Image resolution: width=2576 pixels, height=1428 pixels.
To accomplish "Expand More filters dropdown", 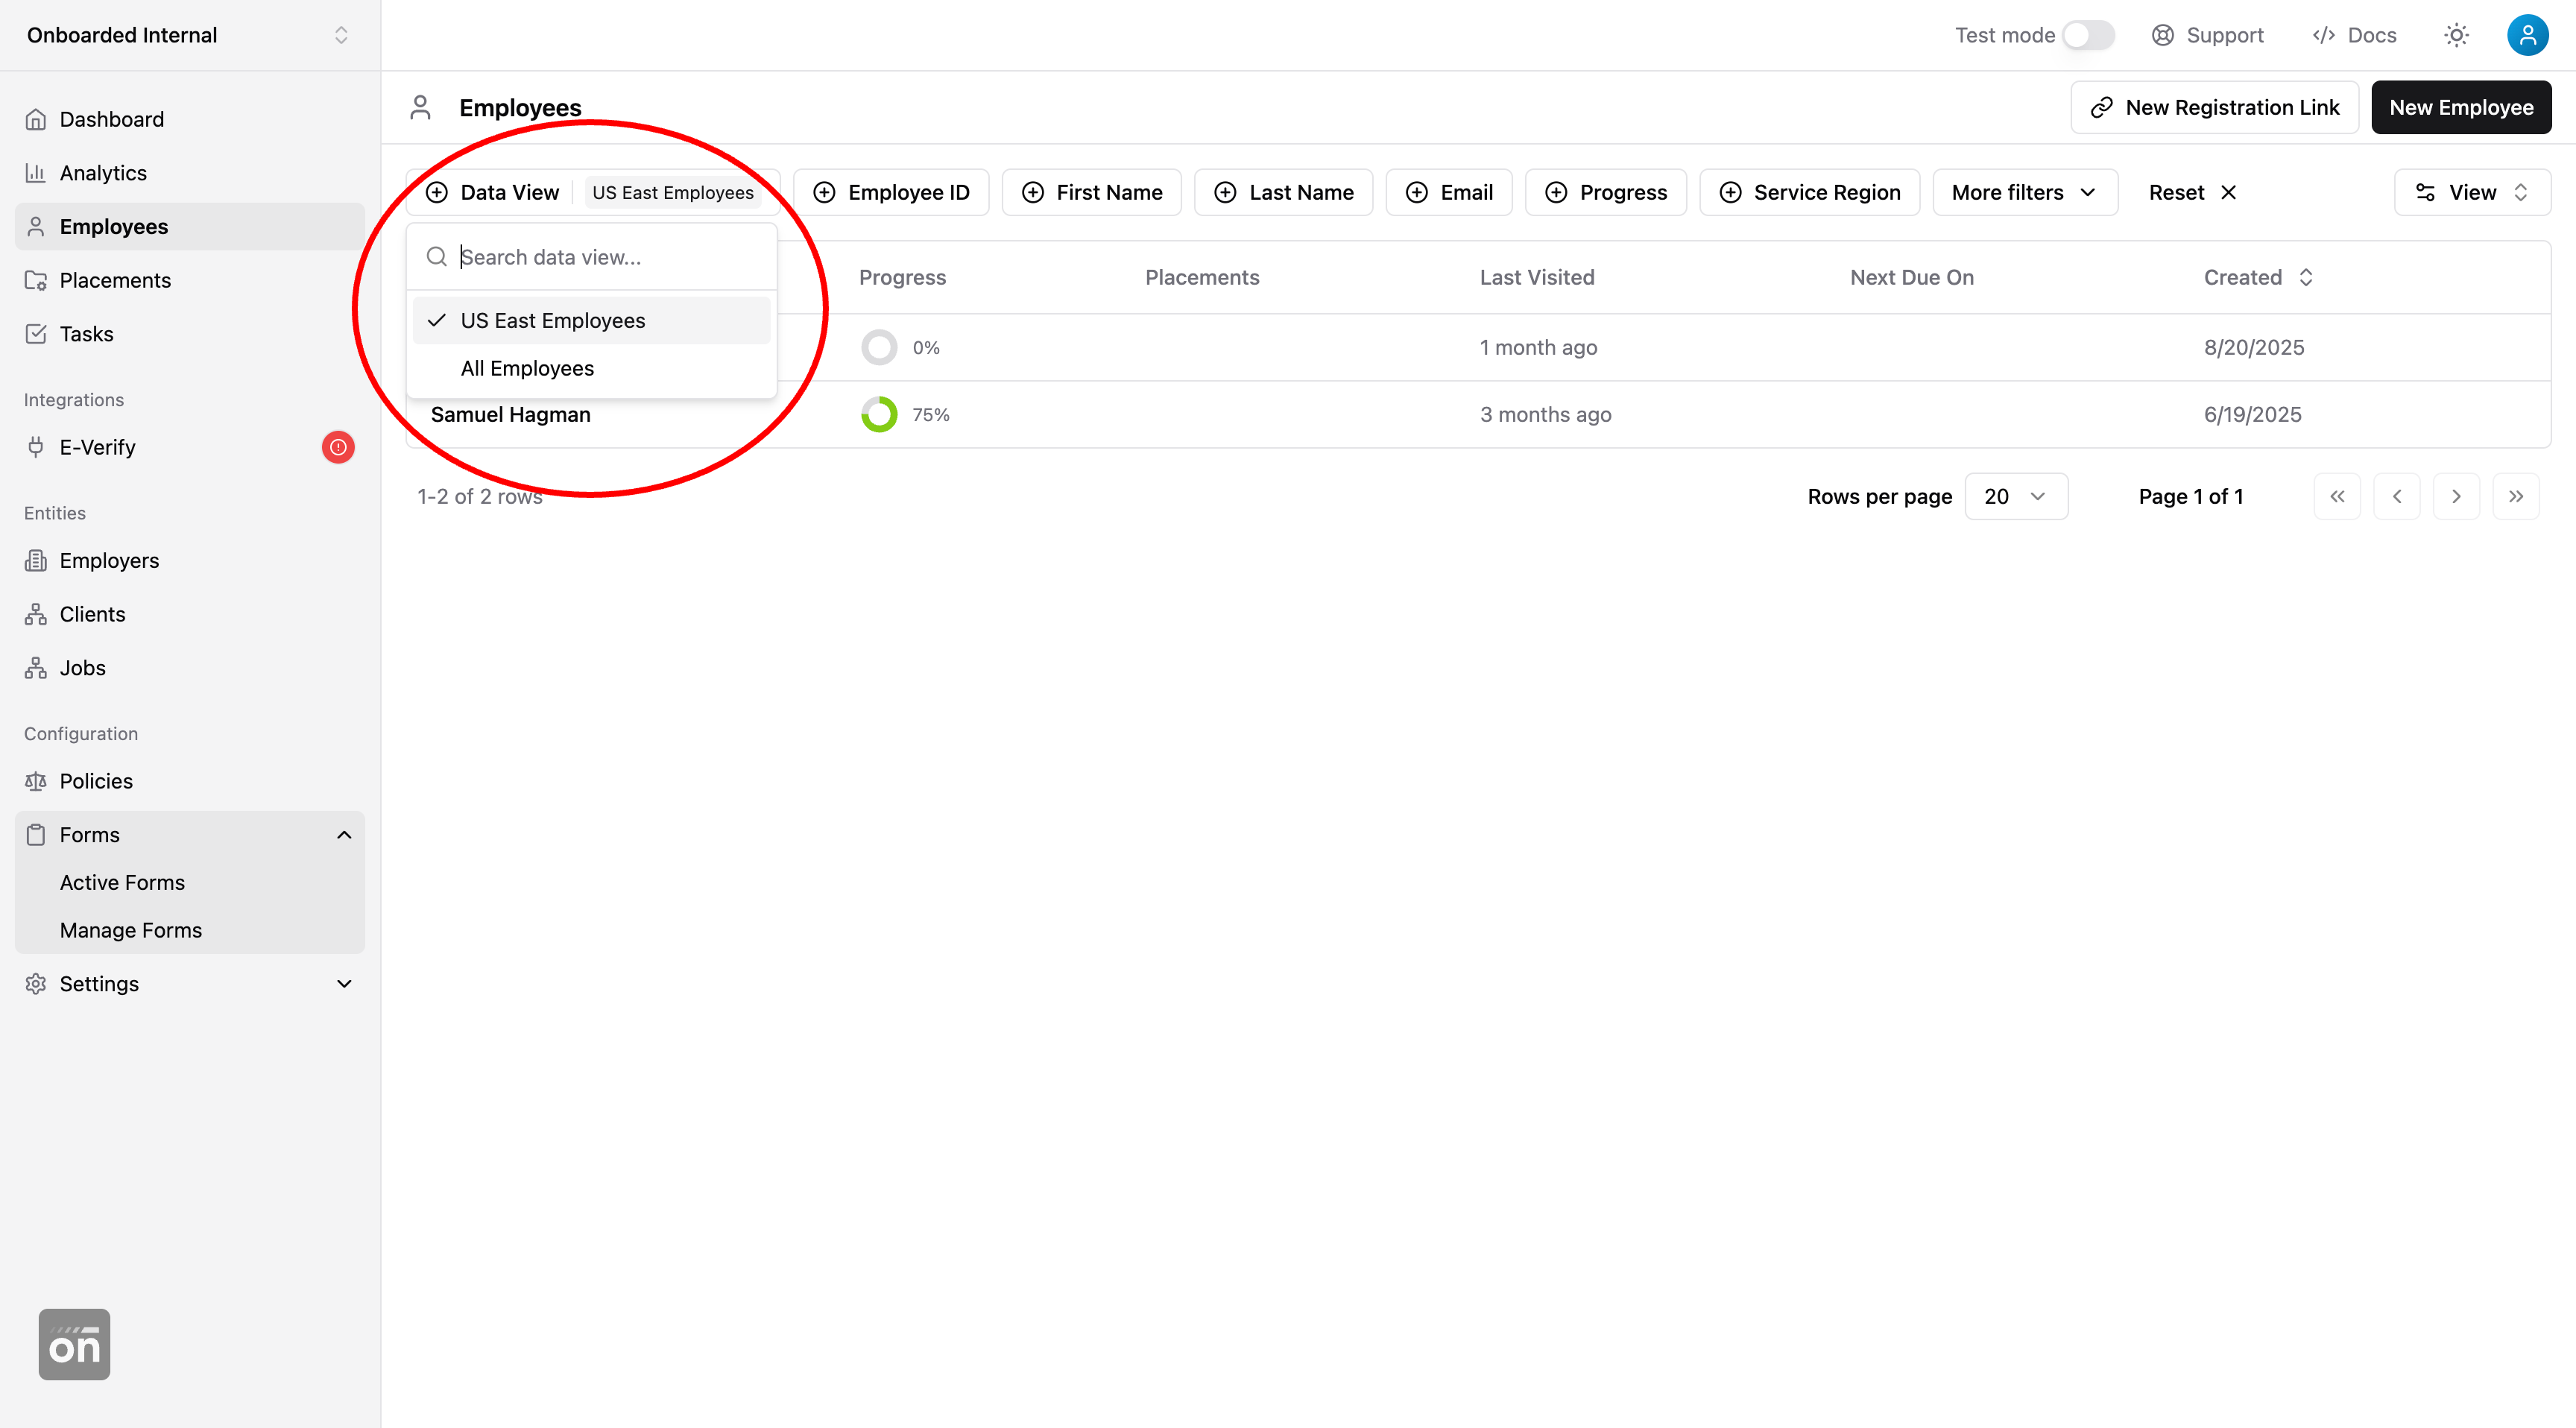I will 2024,192.
